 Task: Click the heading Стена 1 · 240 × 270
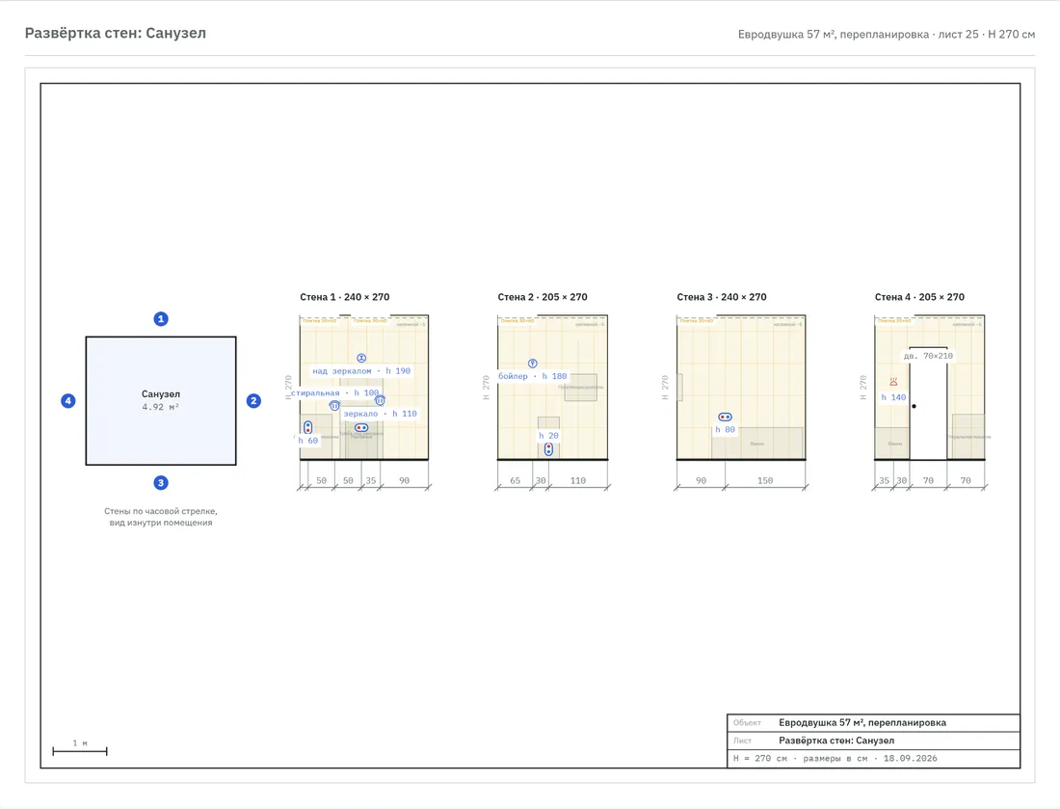coord(345,297)
